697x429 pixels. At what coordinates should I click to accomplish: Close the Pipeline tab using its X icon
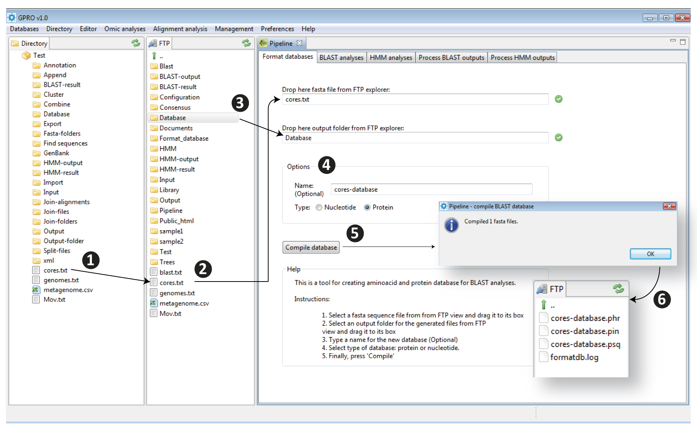300,43
